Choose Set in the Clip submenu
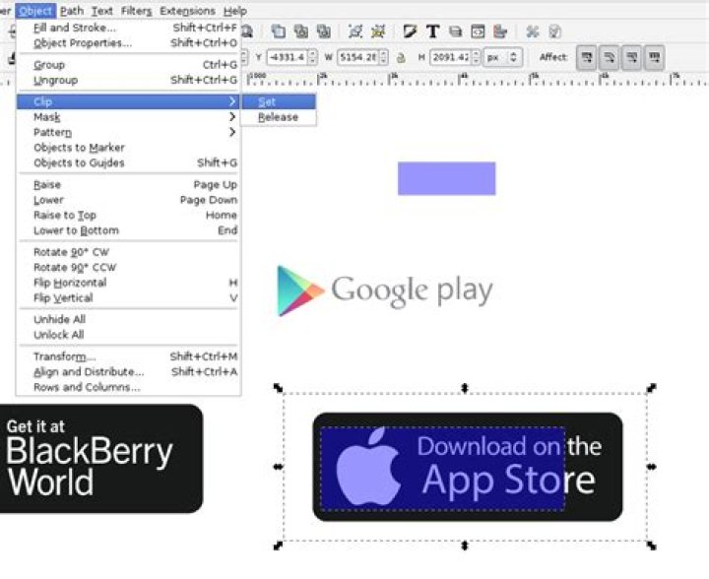 click(279, 101)
